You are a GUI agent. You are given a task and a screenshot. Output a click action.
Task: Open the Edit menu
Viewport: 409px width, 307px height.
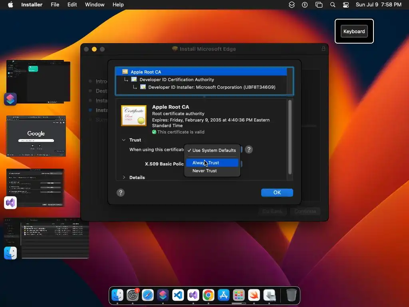(72, 5)
